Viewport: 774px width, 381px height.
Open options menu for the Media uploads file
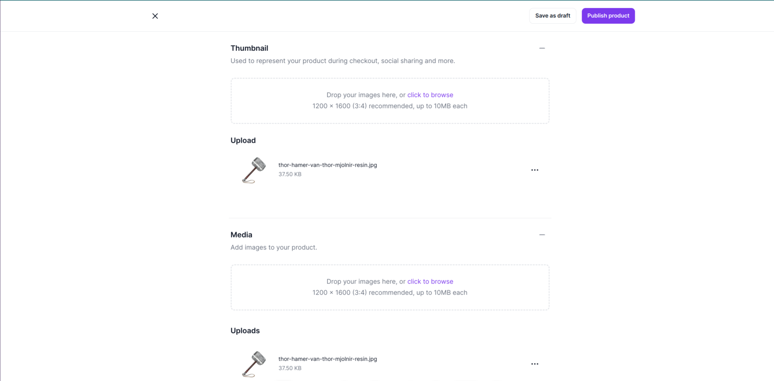[535, 364]
